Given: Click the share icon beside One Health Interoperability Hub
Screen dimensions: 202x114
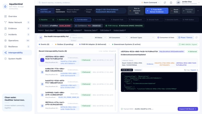Looking at the screenshot, I should pos(41,37).
